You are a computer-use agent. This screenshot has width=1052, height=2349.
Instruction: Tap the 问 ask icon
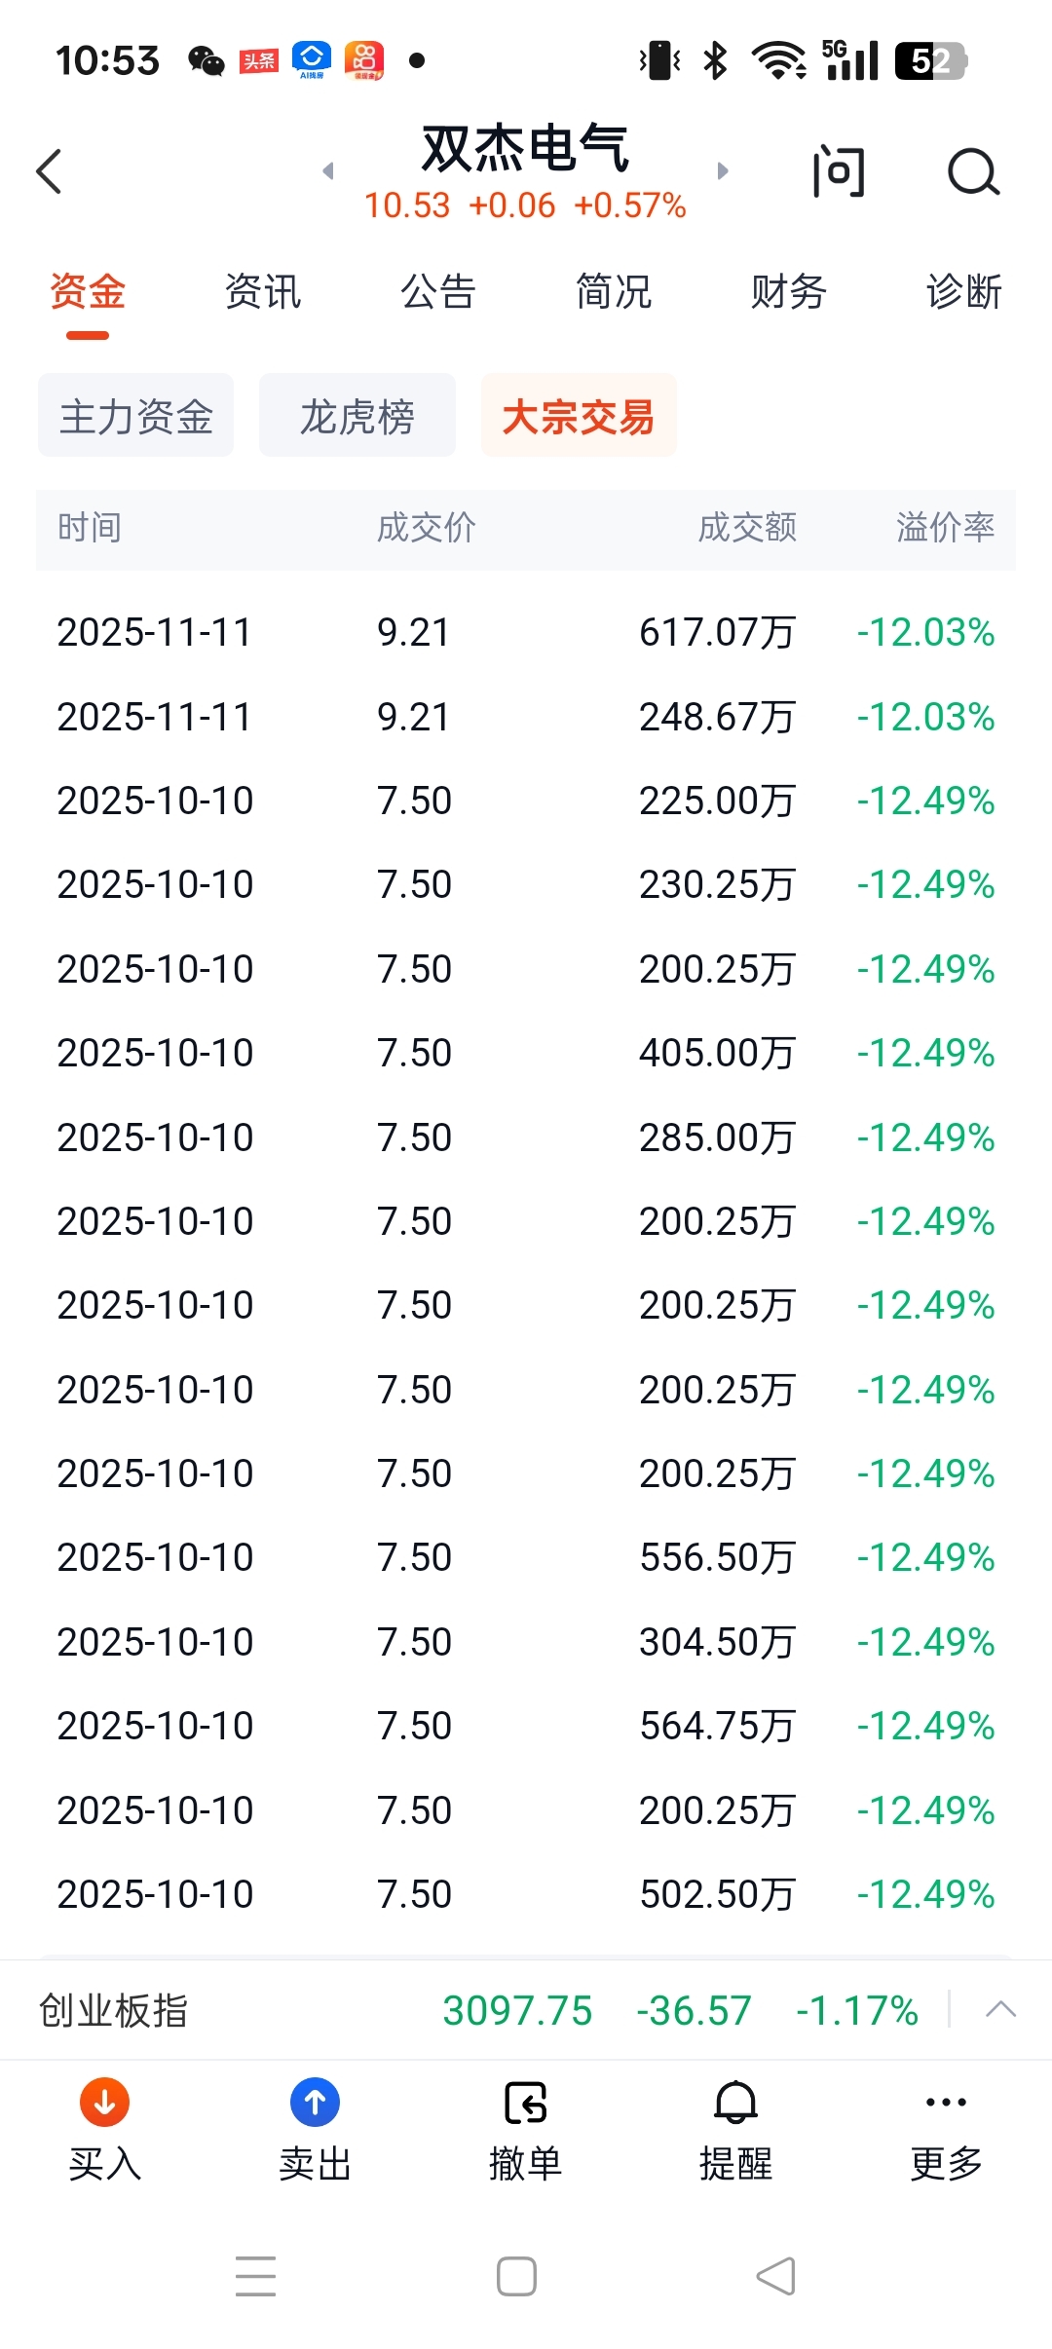[838, 172]
